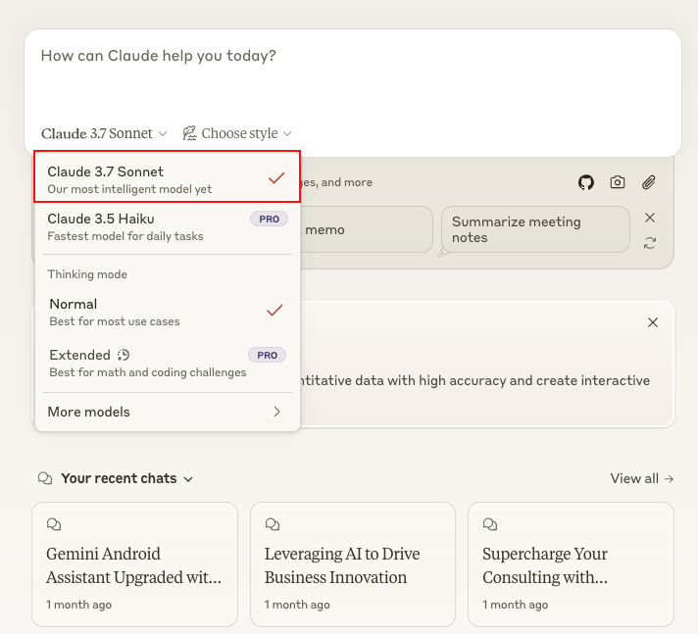The width and height of the screenshot is (698, 634).
Task: Click the style feather icon
Action: (189, 133)
